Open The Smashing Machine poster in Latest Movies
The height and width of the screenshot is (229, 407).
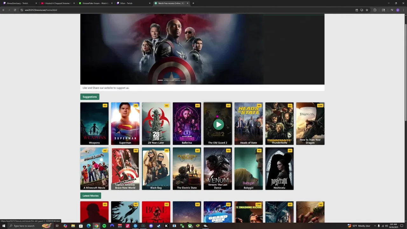(x=249, y=212)
